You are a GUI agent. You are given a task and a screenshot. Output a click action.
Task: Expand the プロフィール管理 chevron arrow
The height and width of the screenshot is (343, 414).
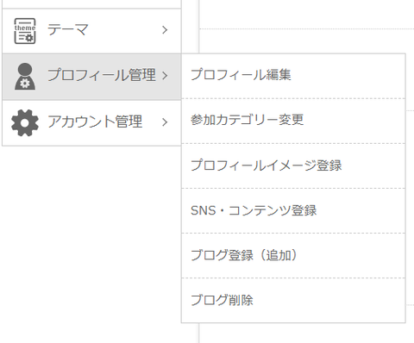(x=165, y=76)
